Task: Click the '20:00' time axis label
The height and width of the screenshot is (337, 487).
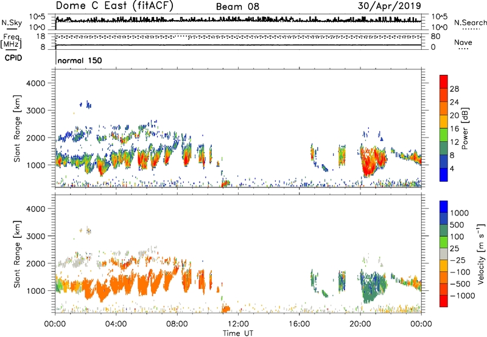Action: [x=360, y=324]
